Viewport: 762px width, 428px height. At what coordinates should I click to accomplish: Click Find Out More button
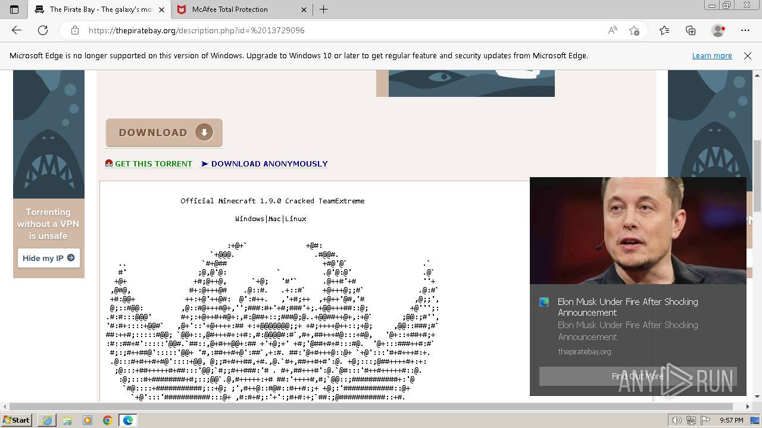(638, 376)
